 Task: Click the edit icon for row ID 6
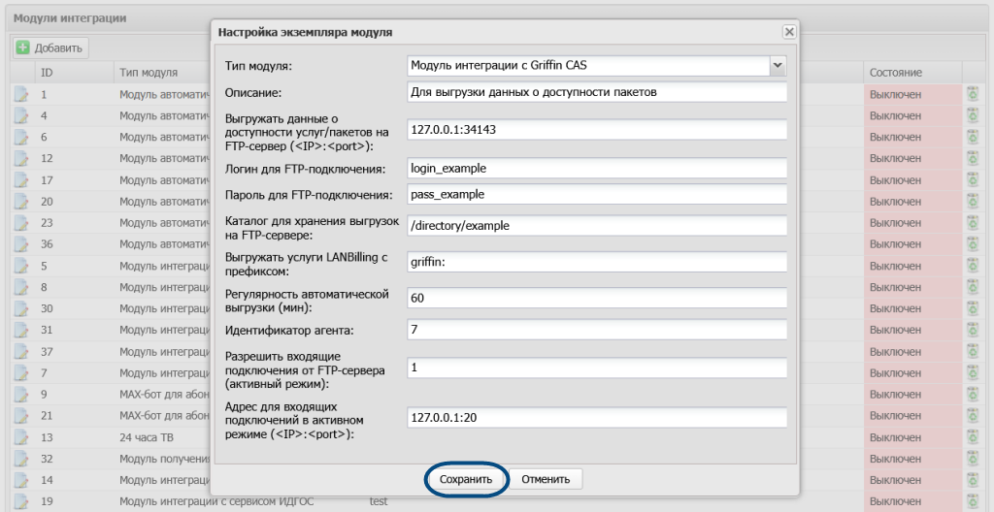click(21, 137)
